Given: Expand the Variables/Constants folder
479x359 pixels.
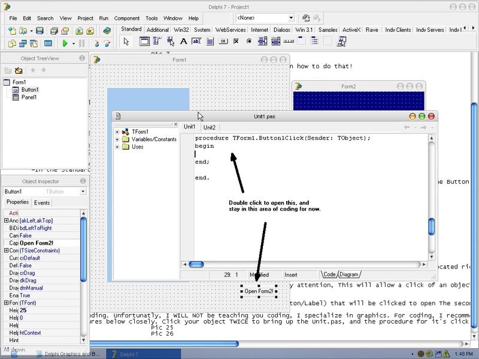Looking at the screenshot, I should click(x=117, y=139).
